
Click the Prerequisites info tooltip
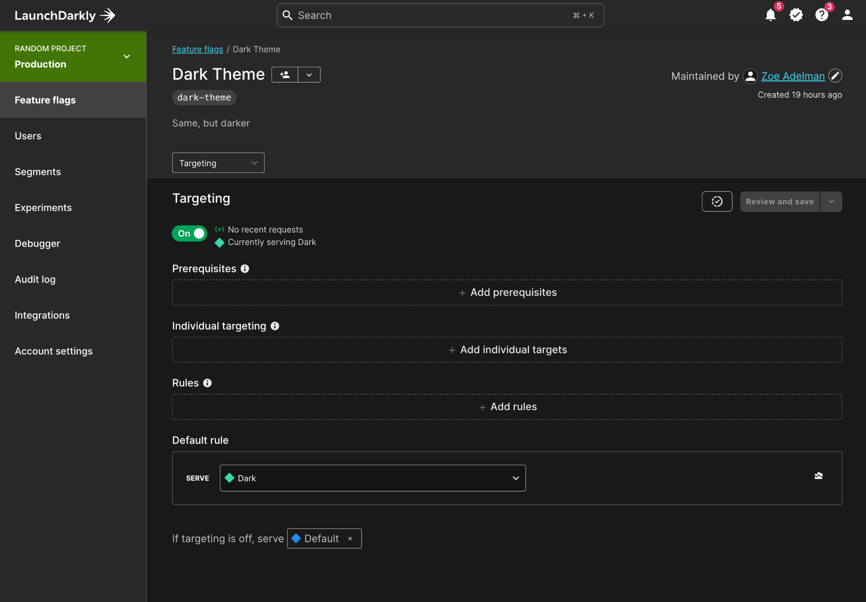coord(245,269)
